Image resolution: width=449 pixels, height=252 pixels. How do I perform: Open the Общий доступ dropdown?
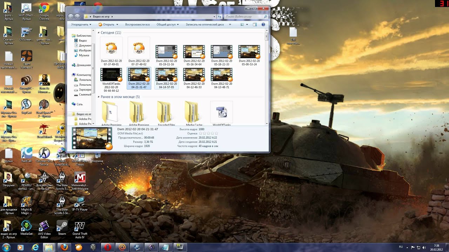(x=168, y=24)
